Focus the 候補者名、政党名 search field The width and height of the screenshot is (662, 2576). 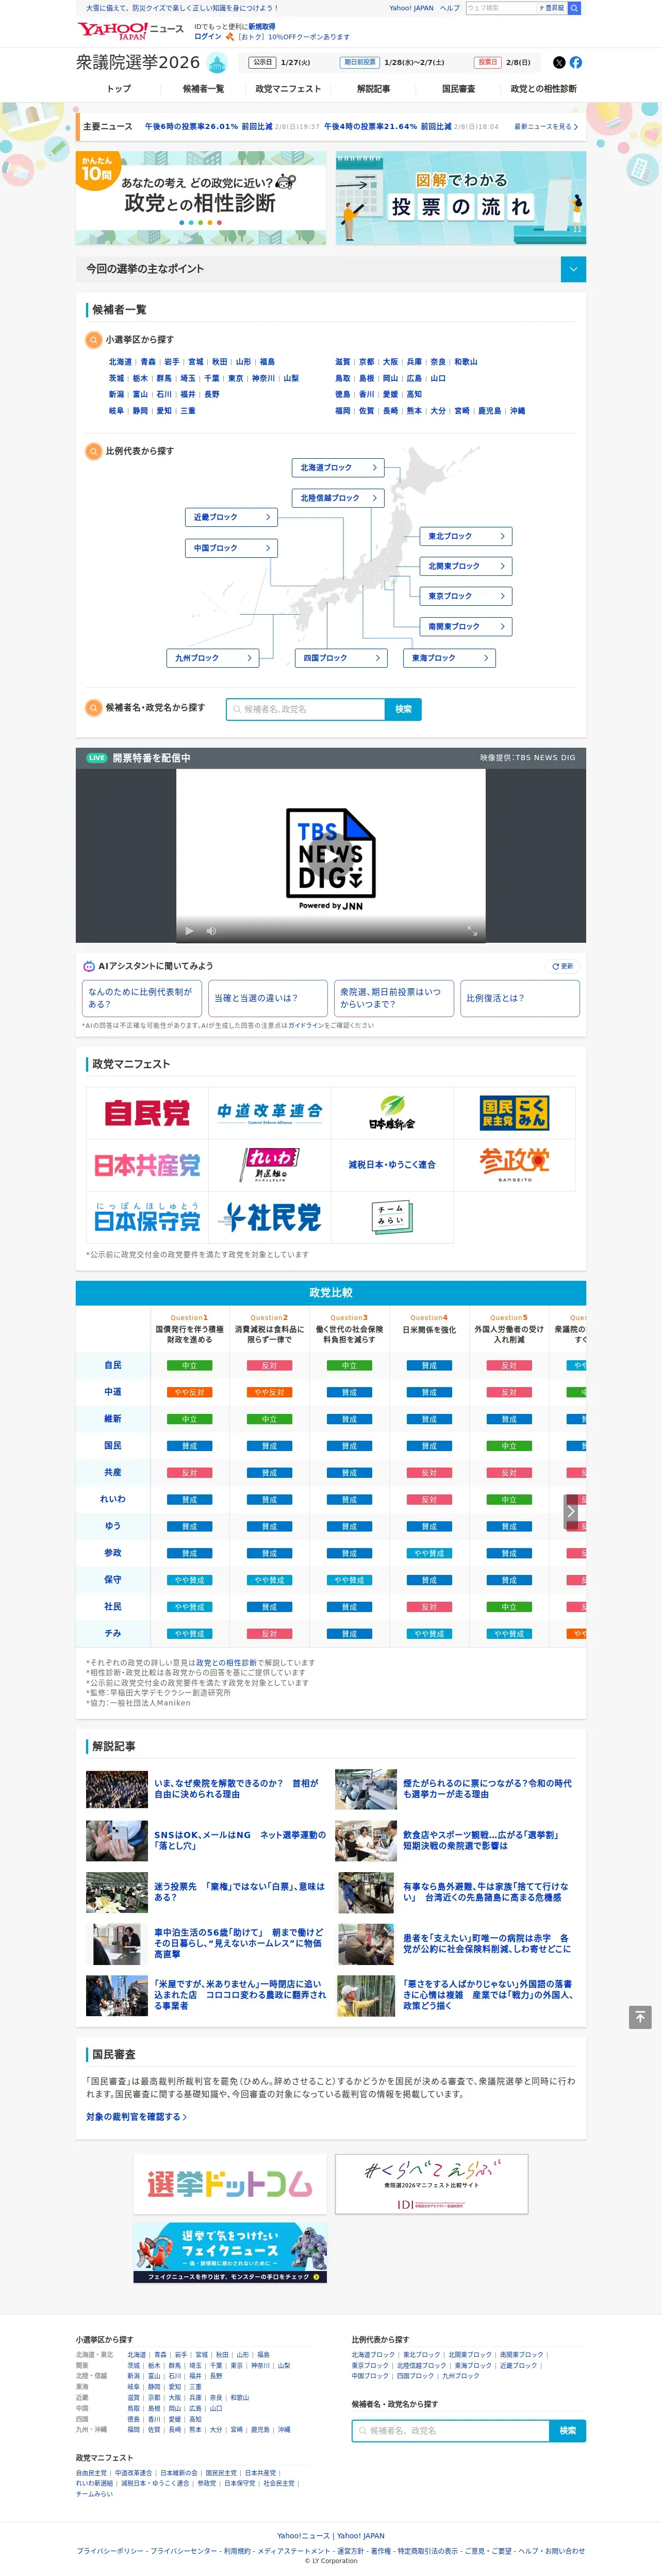pos(306,709)
